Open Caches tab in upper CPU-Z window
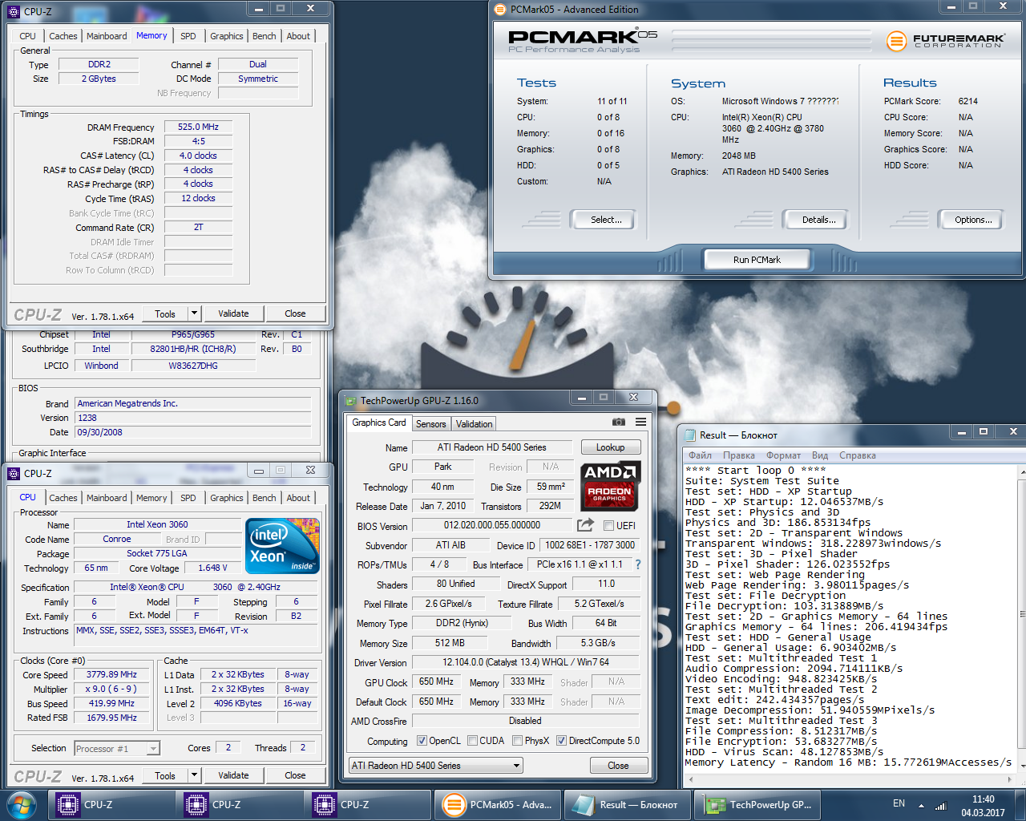The height and width of the screenshot is (821, 1026). (x=63, y=36)
